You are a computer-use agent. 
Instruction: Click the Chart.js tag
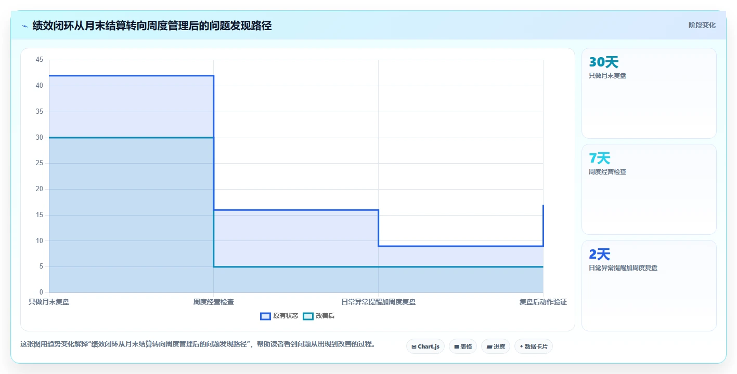425,346
